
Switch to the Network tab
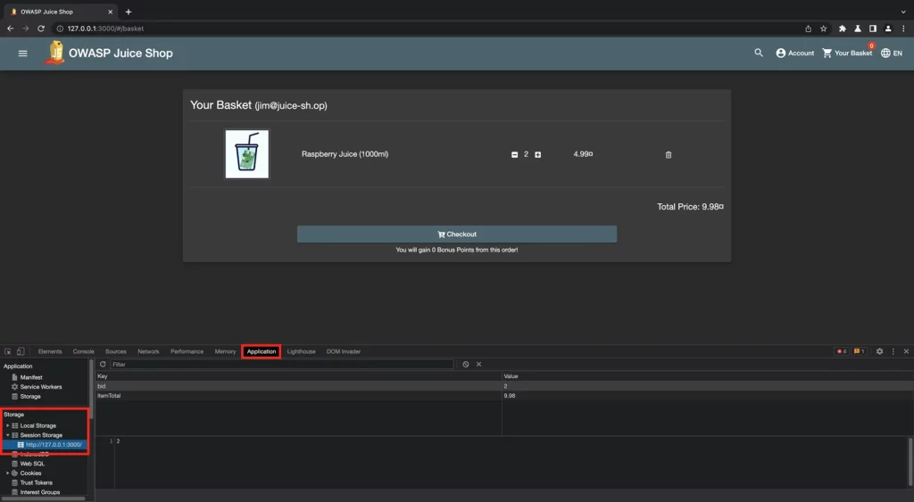point(148,351)
